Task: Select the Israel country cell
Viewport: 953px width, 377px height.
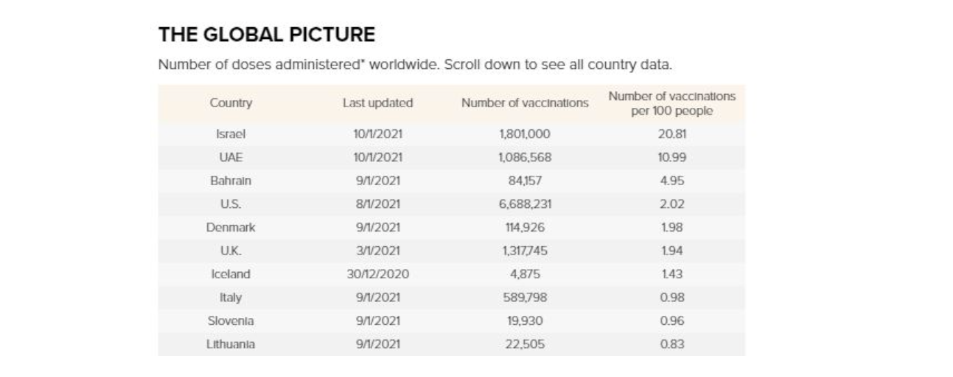Action: point(231,134)
